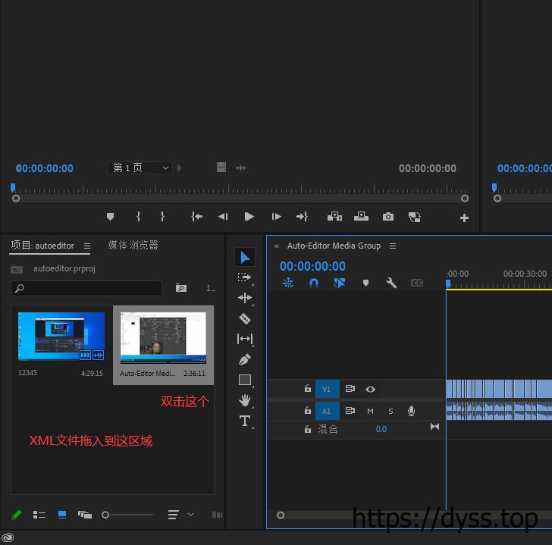
Task: Click the Insert edit button
Action: (334, 217)
